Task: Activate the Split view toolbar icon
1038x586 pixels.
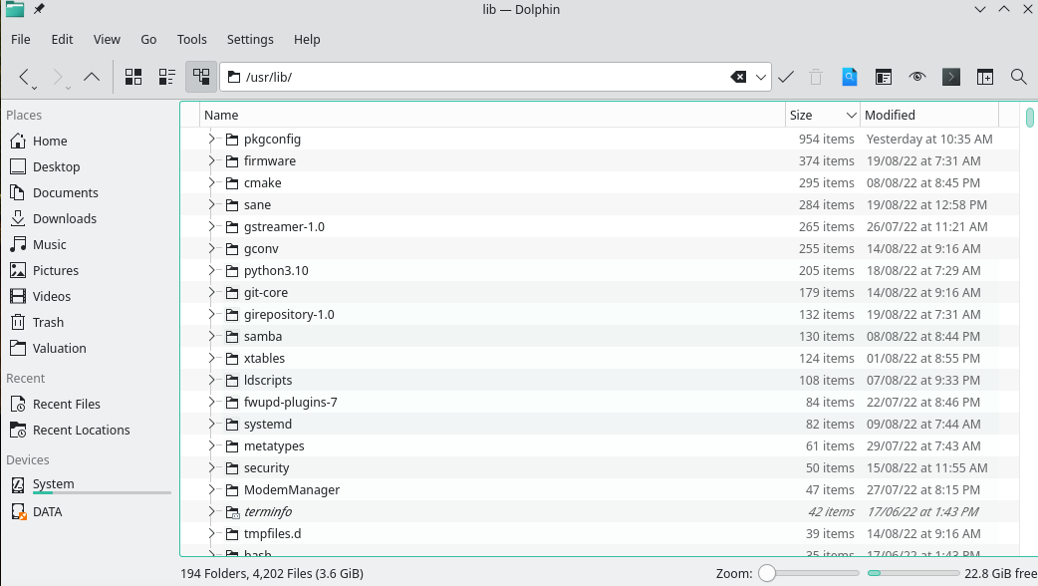Action: pyautogui.click(x=984, y=77)
